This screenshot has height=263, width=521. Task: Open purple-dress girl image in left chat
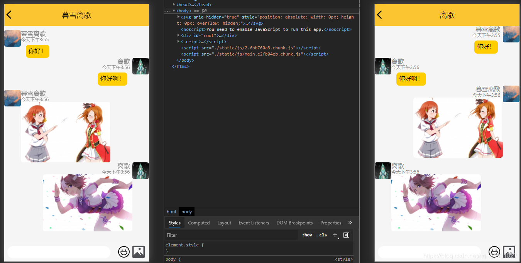click(88, 203)
